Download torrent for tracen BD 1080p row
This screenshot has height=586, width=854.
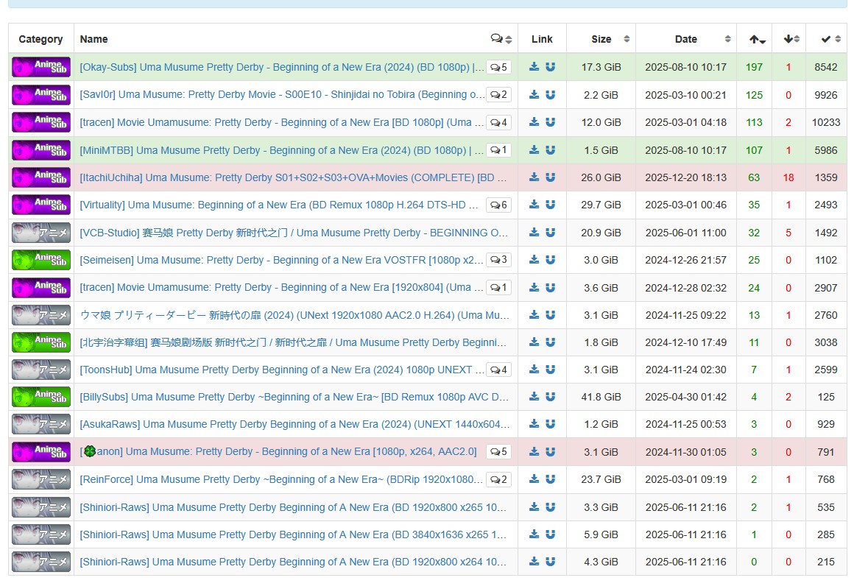pos(534,122)
